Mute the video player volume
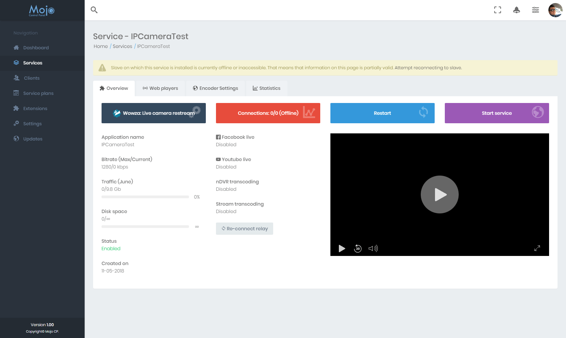The height and width of the screenshot is (338, 566). [x=373, y=249]
